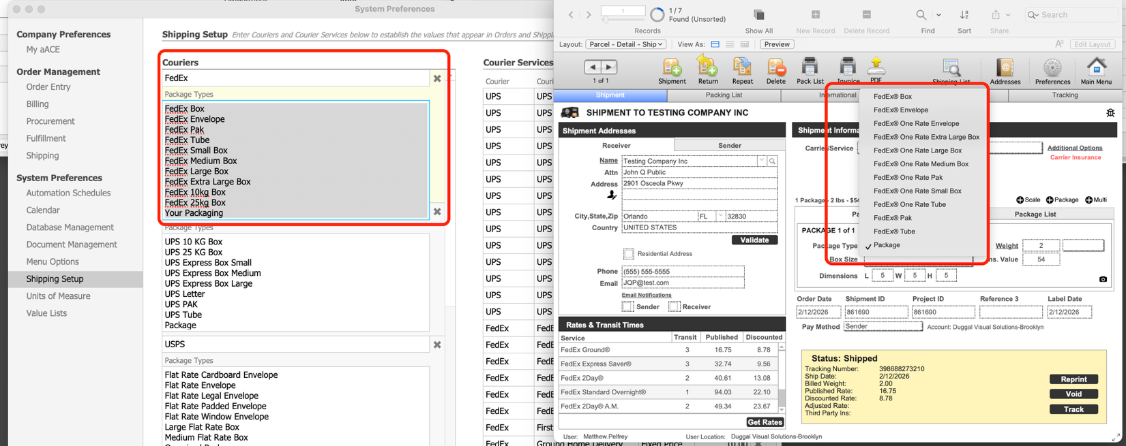Open the state FL dropdown arrow
1126x446 pixels.
click(x=720, y=217)
